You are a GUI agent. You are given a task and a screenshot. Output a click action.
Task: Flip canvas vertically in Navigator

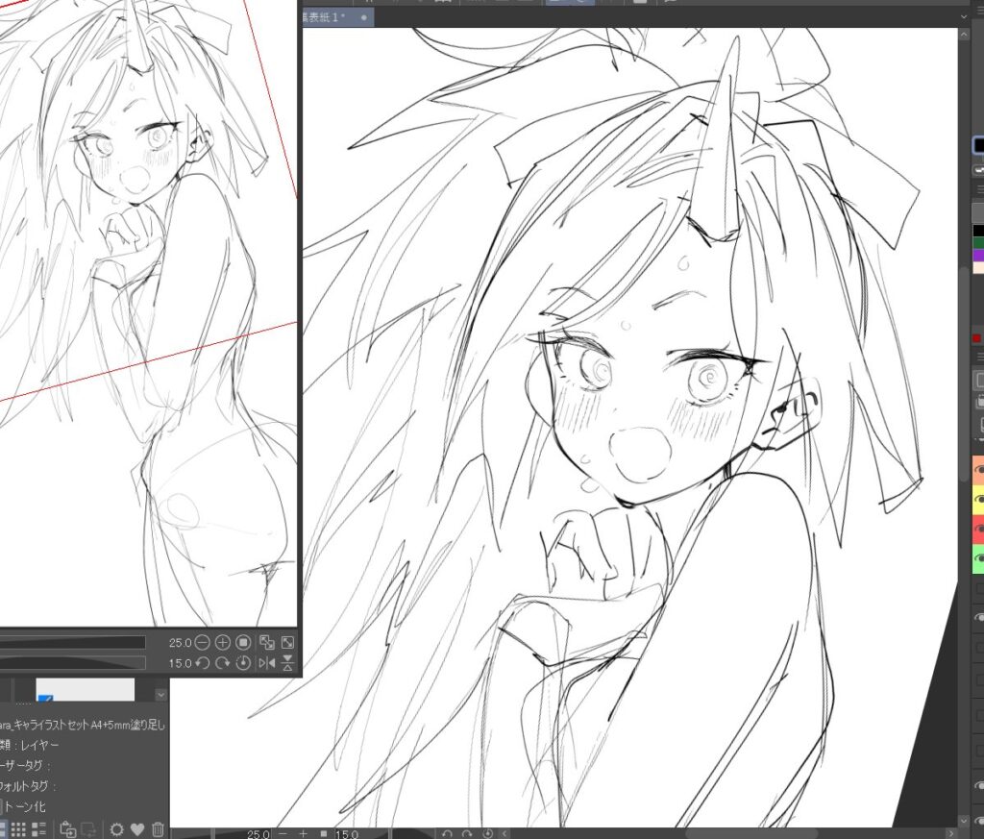287,663
